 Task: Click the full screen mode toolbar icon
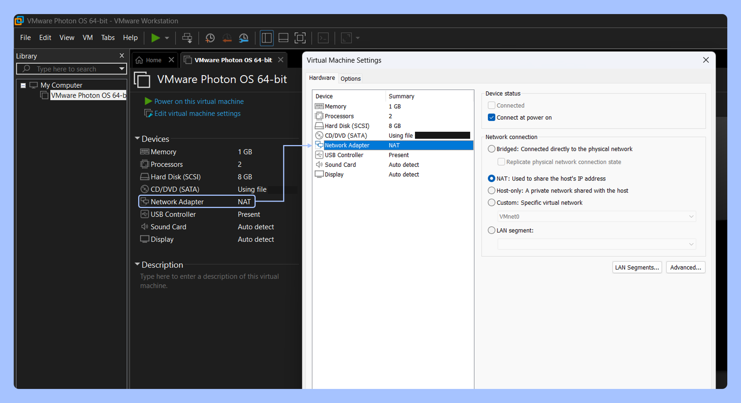[300, 38]
